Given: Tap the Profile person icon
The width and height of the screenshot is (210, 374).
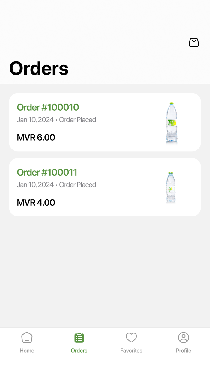Looking at the screenshot, I should pyautogui.click(x=184, y=337).
